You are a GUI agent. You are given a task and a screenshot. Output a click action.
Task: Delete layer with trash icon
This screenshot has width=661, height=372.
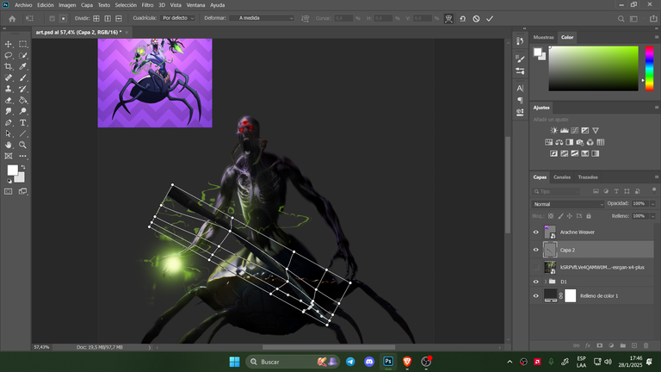[x=646, y=345]
